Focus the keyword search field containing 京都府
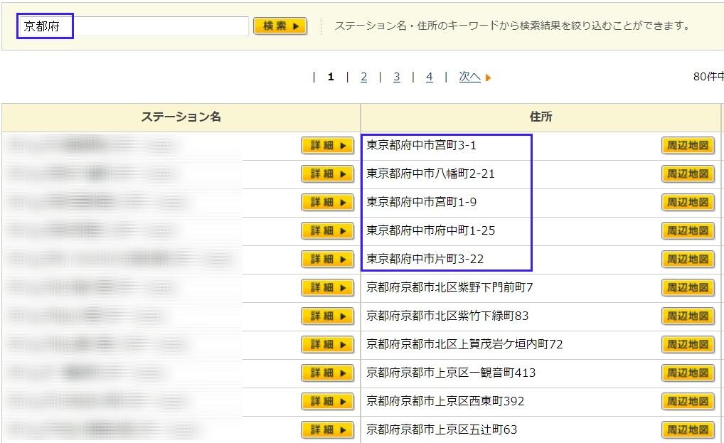Screen dimensions: 724x443 [x=134, y=26]
